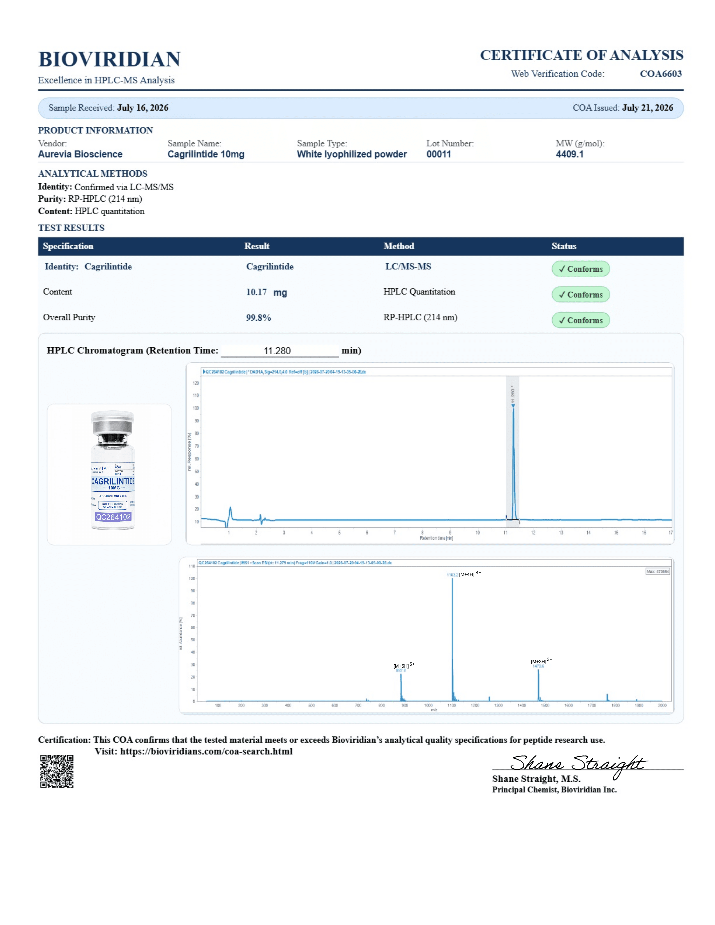Select the COA issued date July 21, 2026

pos(647,108)
